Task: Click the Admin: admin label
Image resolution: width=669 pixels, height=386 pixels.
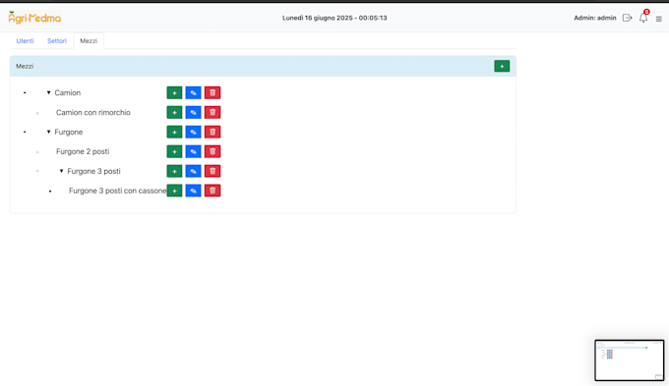Action: pyautogui.click(x=595, y=18)
